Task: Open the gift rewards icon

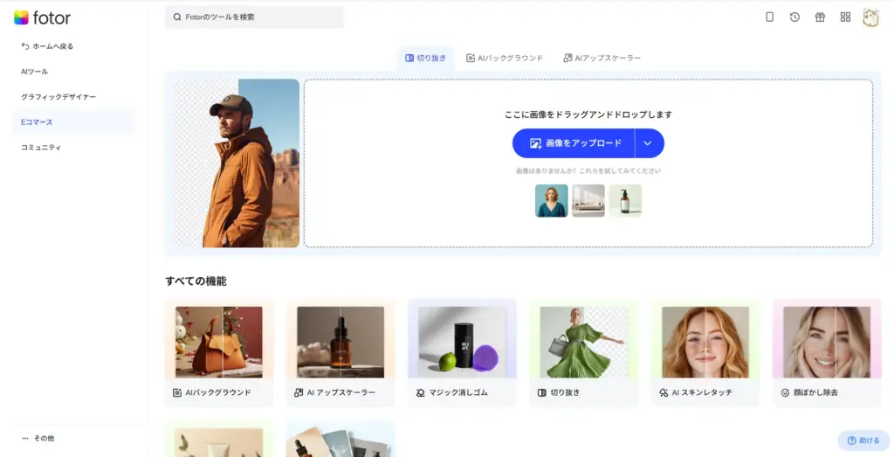Action: pyautogui.click(x=820, y=17)
